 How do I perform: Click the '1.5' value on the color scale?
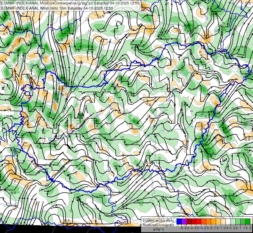coord(245,228)
